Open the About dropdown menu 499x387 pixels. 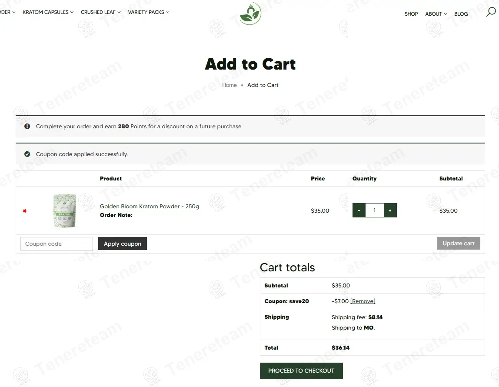click(436, 14)
